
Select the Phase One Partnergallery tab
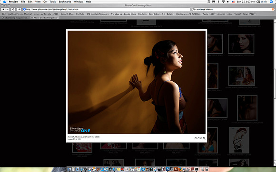click(45, 18)
